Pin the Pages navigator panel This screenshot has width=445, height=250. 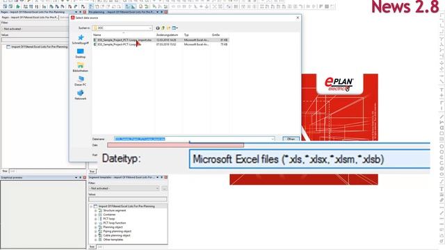click(81, 12)
